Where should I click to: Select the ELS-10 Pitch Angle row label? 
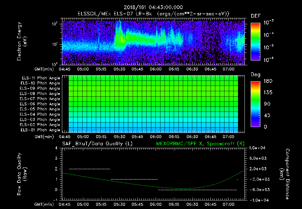pos(40,83)
